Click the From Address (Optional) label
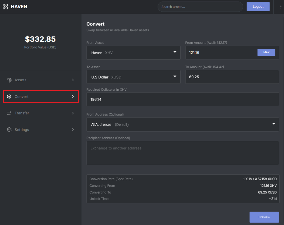This screenshot has width=284, height=225. pyautogui.click(x=105, y=114)
